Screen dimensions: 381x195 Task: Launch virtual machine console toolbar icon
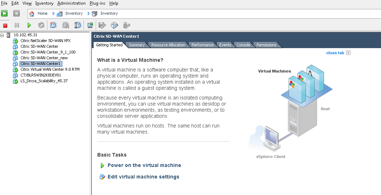(x=90, y=25)
